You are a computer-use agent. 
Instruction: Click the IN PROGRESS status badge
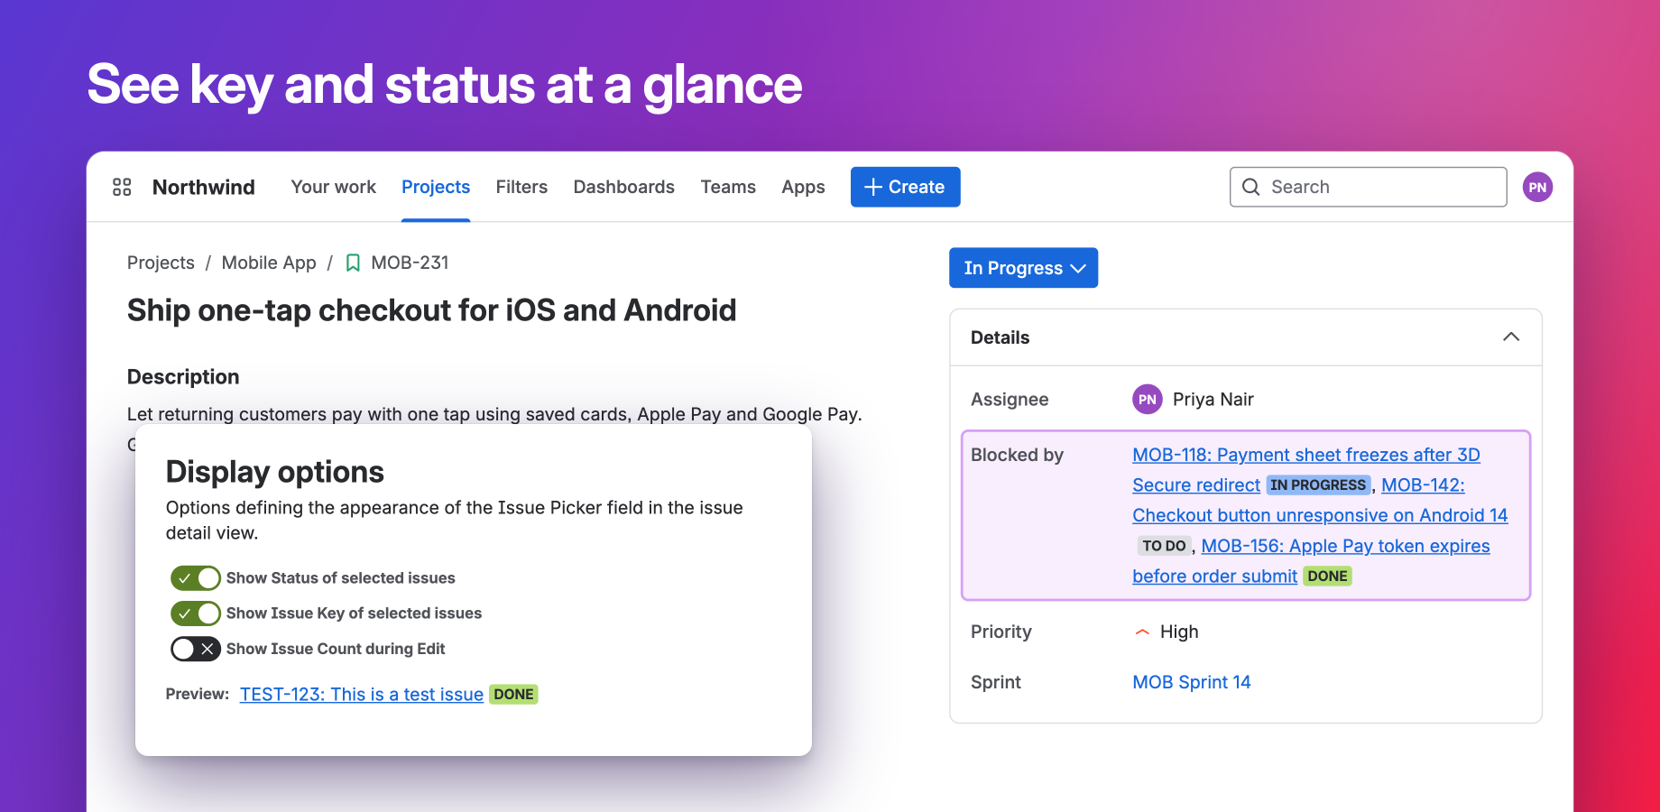click(1318, 485)
